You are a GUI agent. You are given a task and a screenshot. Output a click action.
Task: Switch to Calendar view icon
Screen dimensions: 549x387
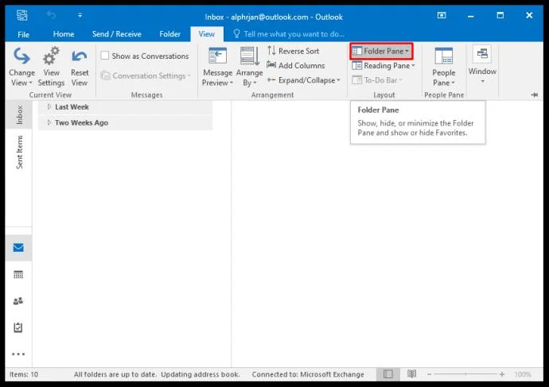pos(18,274)
